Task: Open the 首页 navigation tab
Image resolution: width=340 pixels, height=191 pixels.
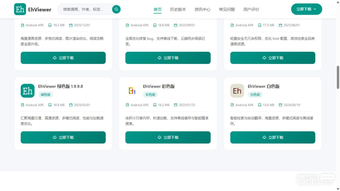Action: click(158, 9)
